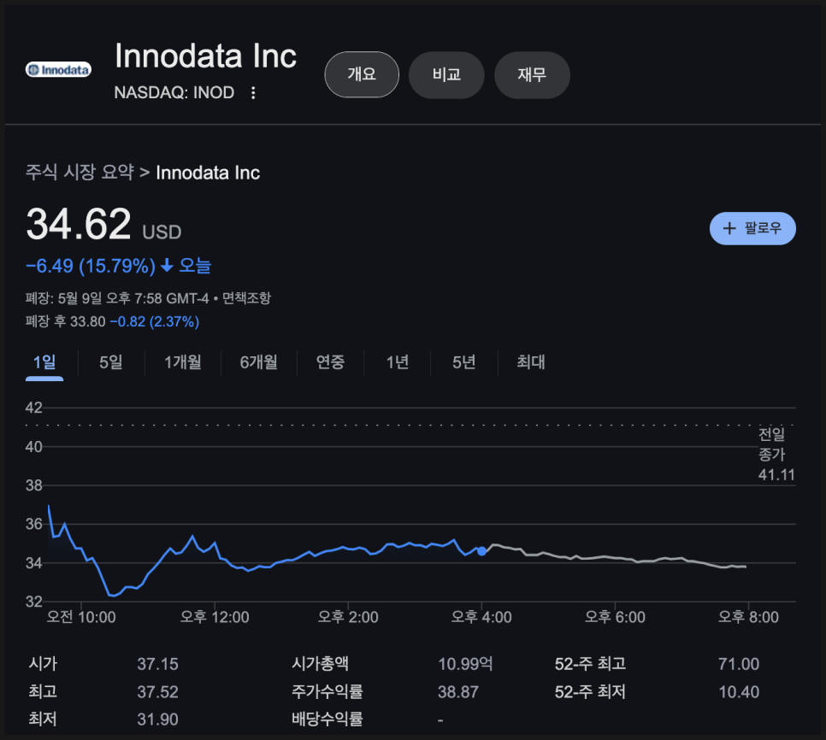Click the 주가수익률 value 38.87
The image size is (826, 740).
[x=458, y=691]
